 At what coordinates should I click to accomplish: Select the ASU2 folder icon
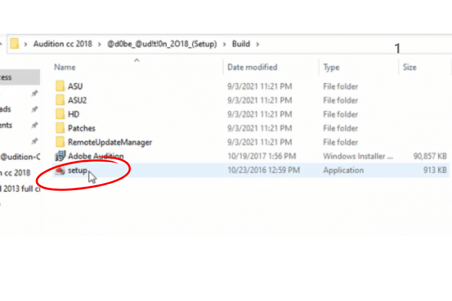[60, 100]
